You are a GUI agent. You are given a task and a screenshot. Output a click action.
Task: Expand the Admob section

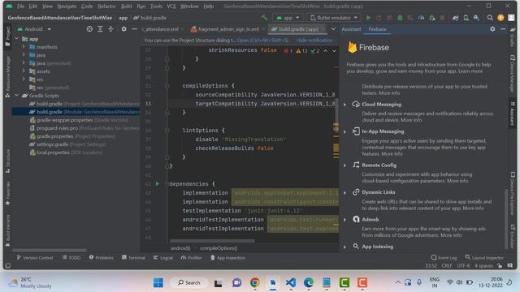tap(344, 220)
